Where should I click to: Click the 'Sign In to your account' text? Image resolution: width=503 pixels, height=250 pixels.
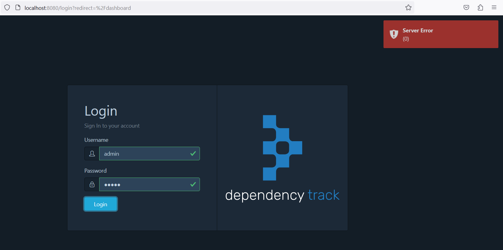(112, 126)
